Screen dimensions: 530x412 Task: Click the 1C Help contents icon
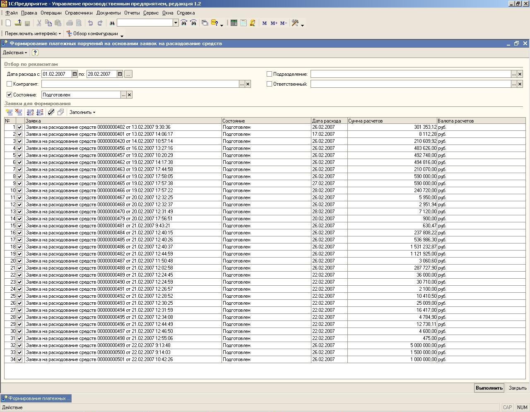pyautogui.click(x=214, y=23)
